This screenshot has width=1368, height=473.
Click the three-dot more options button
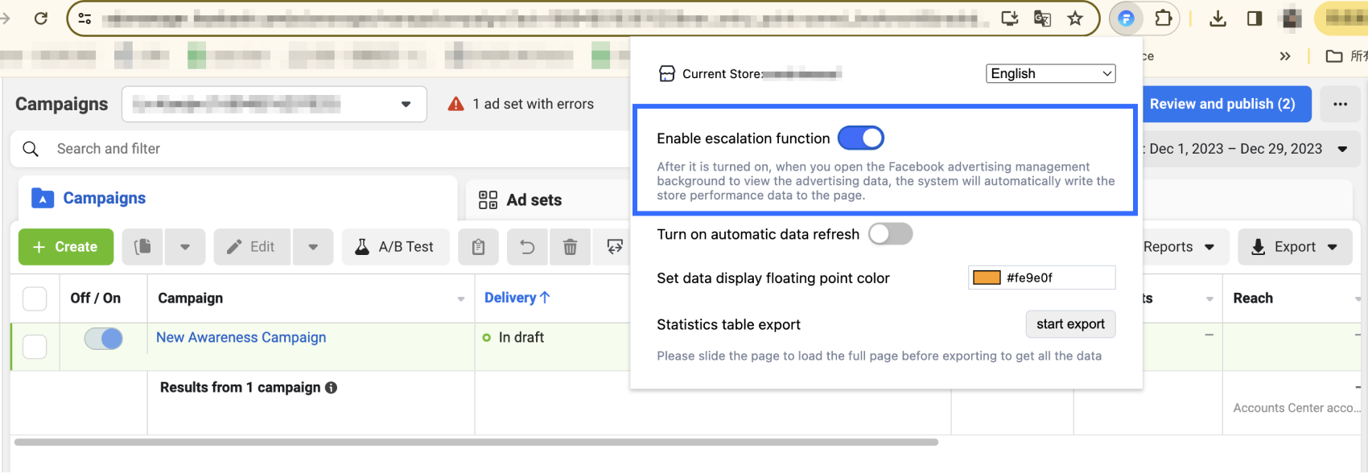click(x=1340, y=105)
